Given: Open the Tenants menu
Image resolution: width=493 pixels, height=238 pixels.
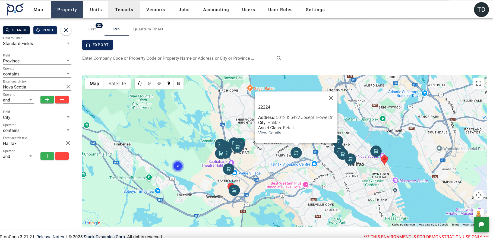Looking at the screenshot, I should click(x=124, y=10).
